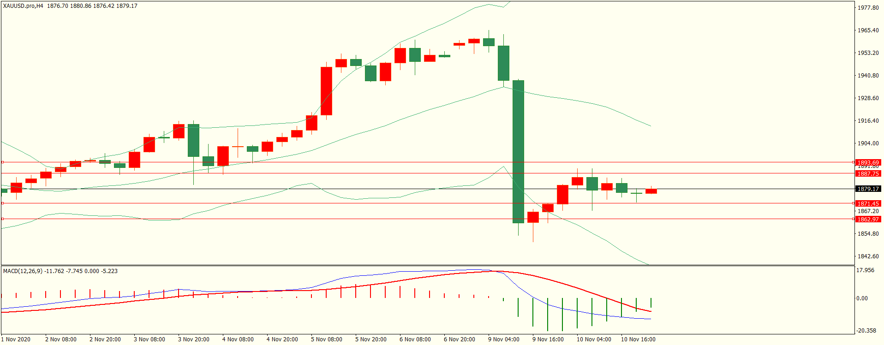
Task: Click the 2 Nov 08:00 time label
Action: coord(61,339)
